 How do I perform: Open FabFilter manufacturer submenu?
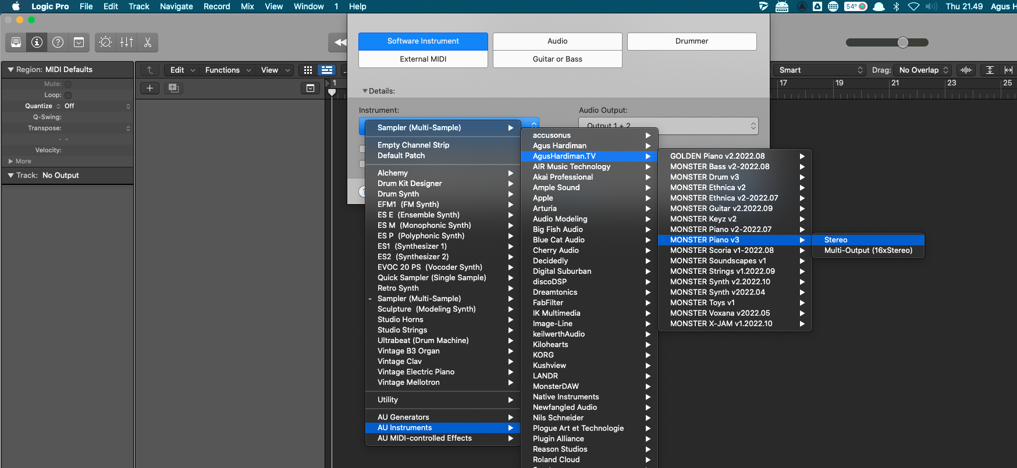coord(589,303)
